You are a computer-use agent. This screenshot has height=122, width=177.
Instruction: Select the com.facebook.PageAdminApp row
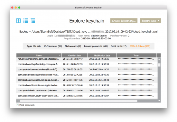87,64
